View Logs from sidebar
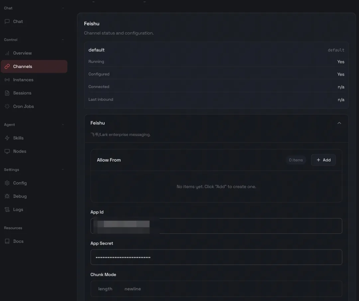 point(34,209)
